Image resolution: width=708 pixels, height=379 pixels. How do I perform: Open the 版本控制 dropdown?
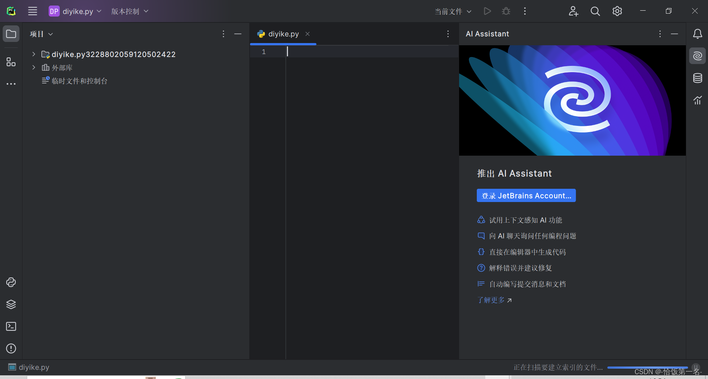130,11
